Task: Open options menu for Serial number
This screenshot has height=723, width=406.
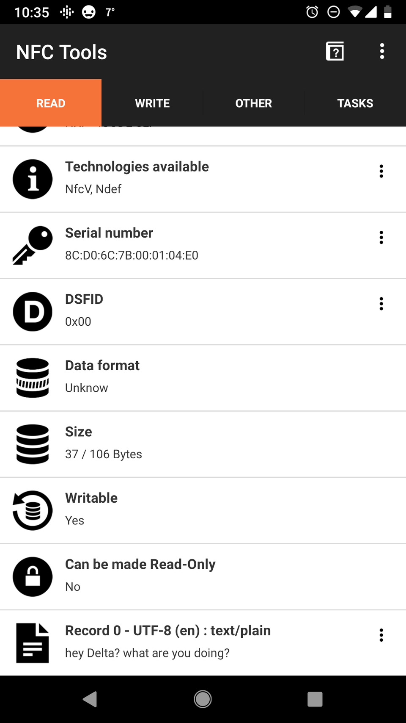Action: coord(381,238)
